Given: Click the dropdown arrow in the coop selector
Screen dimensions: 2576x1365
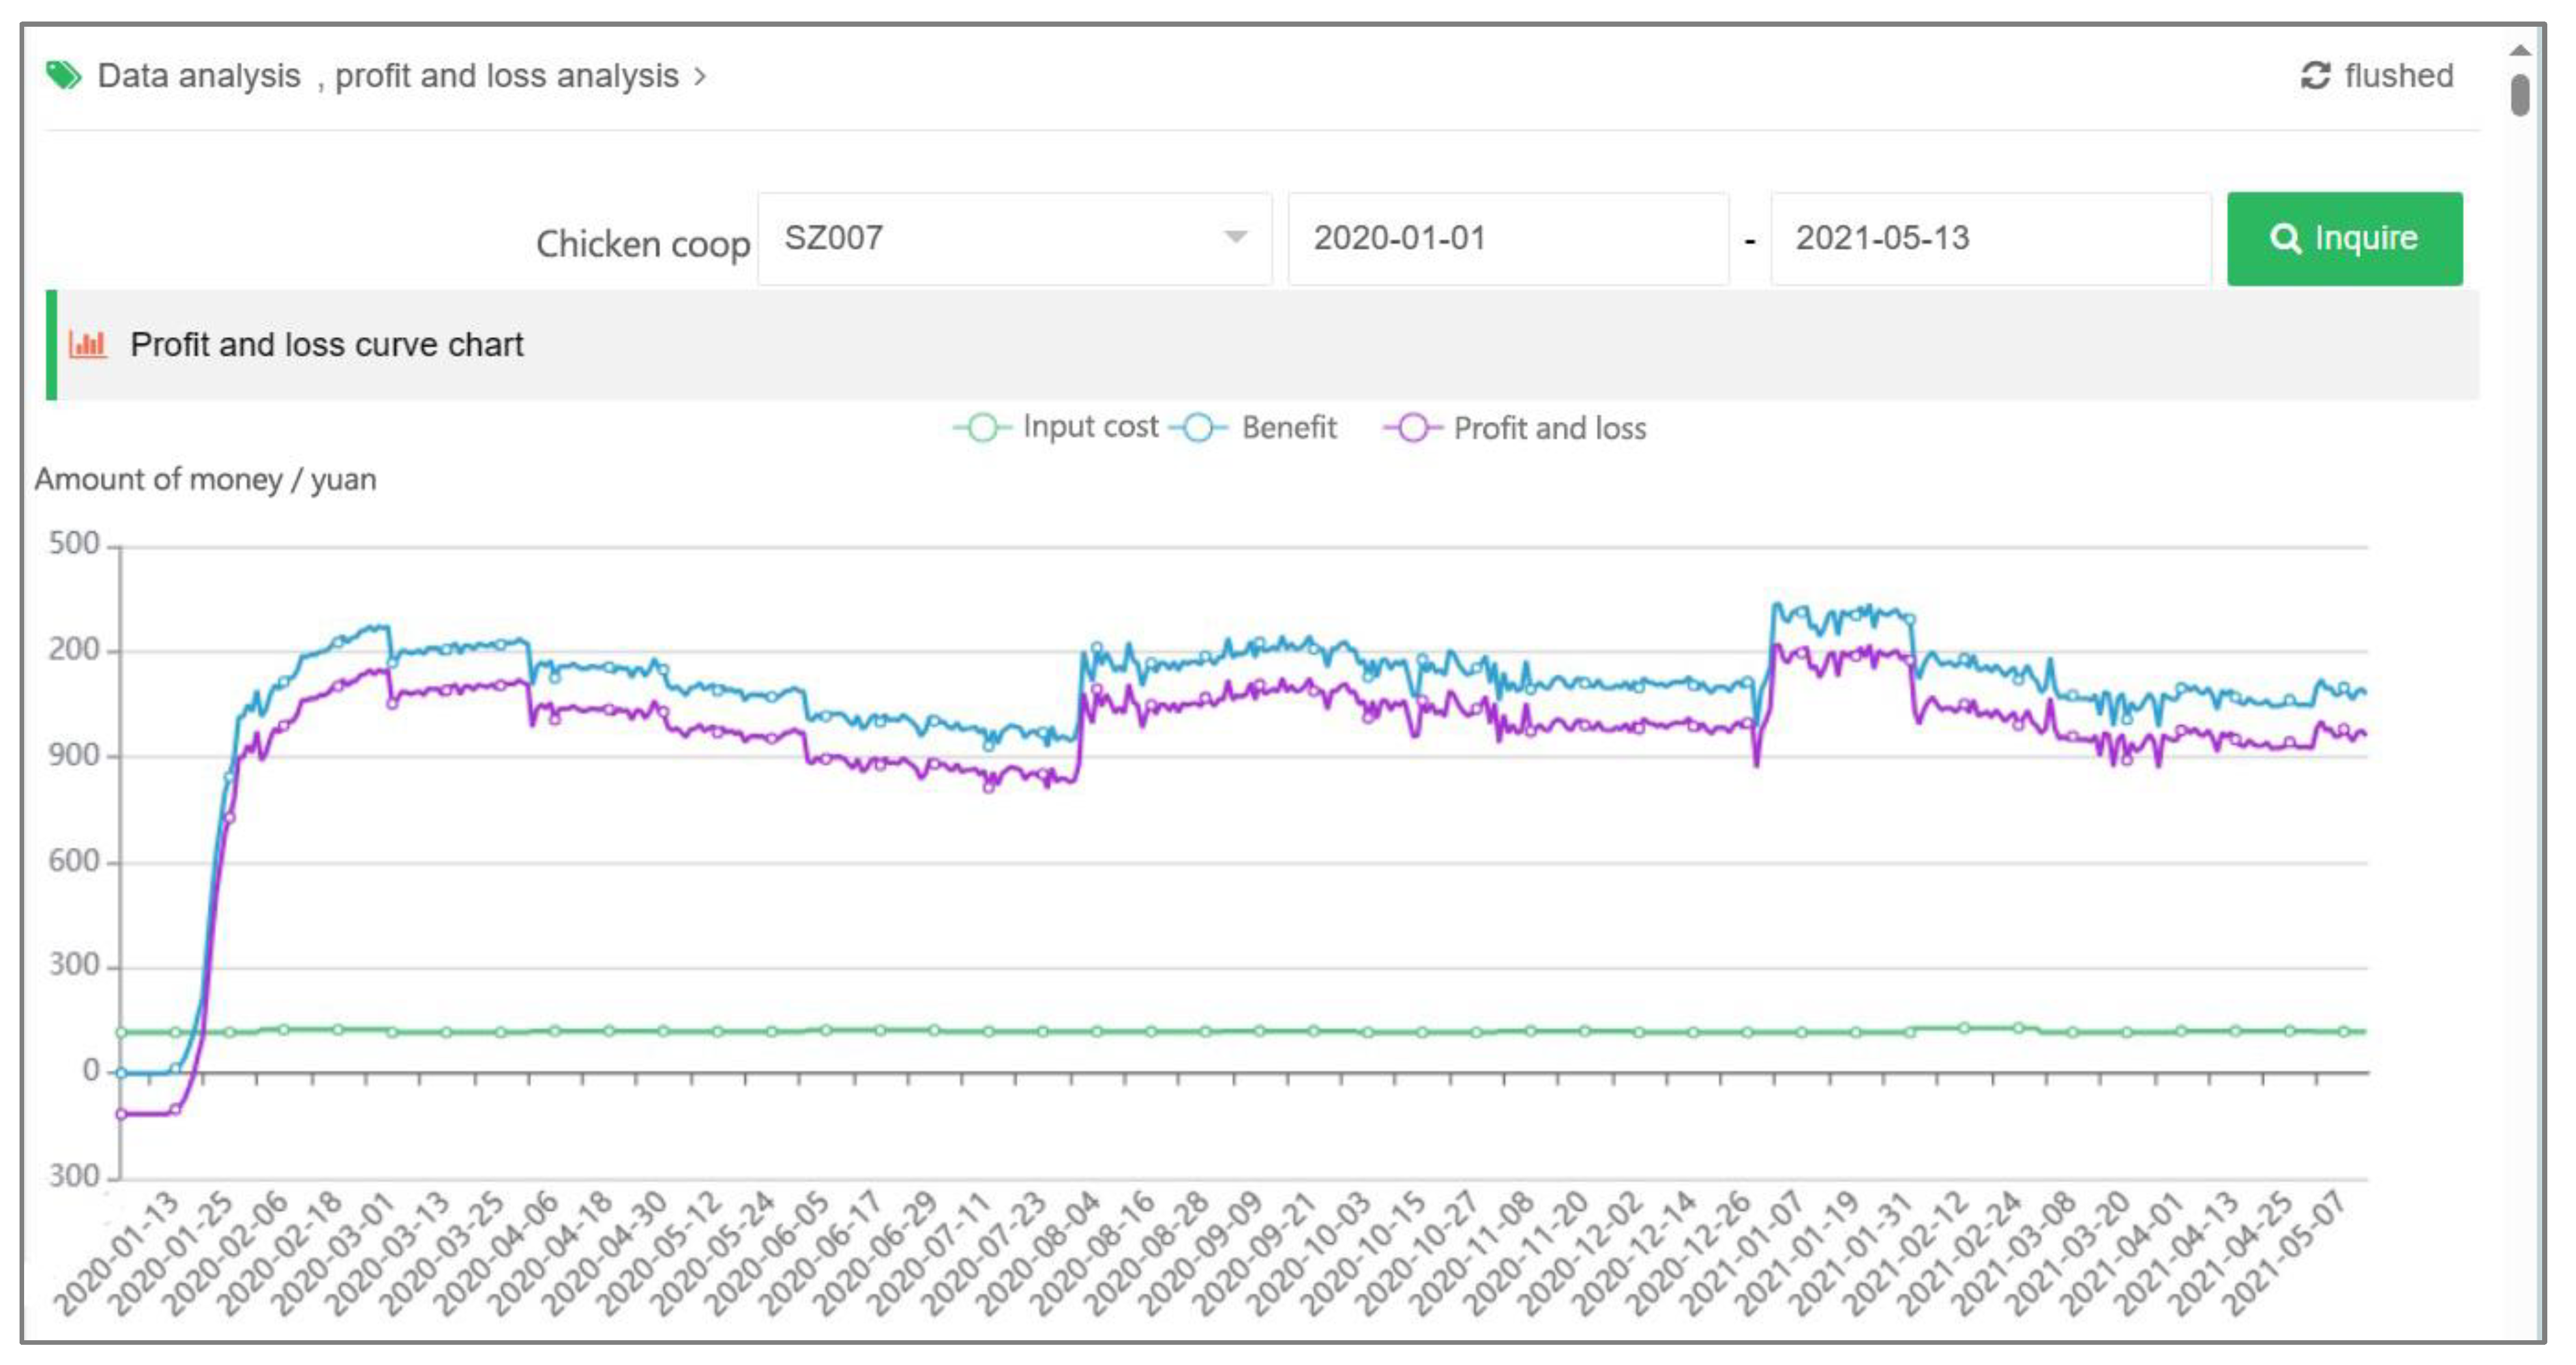Looking at the screenshot, I should 1235,237.
